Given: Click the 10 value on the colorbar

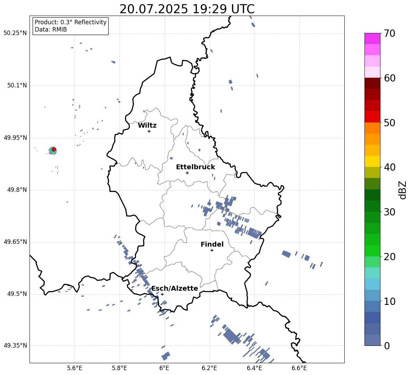Looking at the screenshot, I should tap(389, 301).
